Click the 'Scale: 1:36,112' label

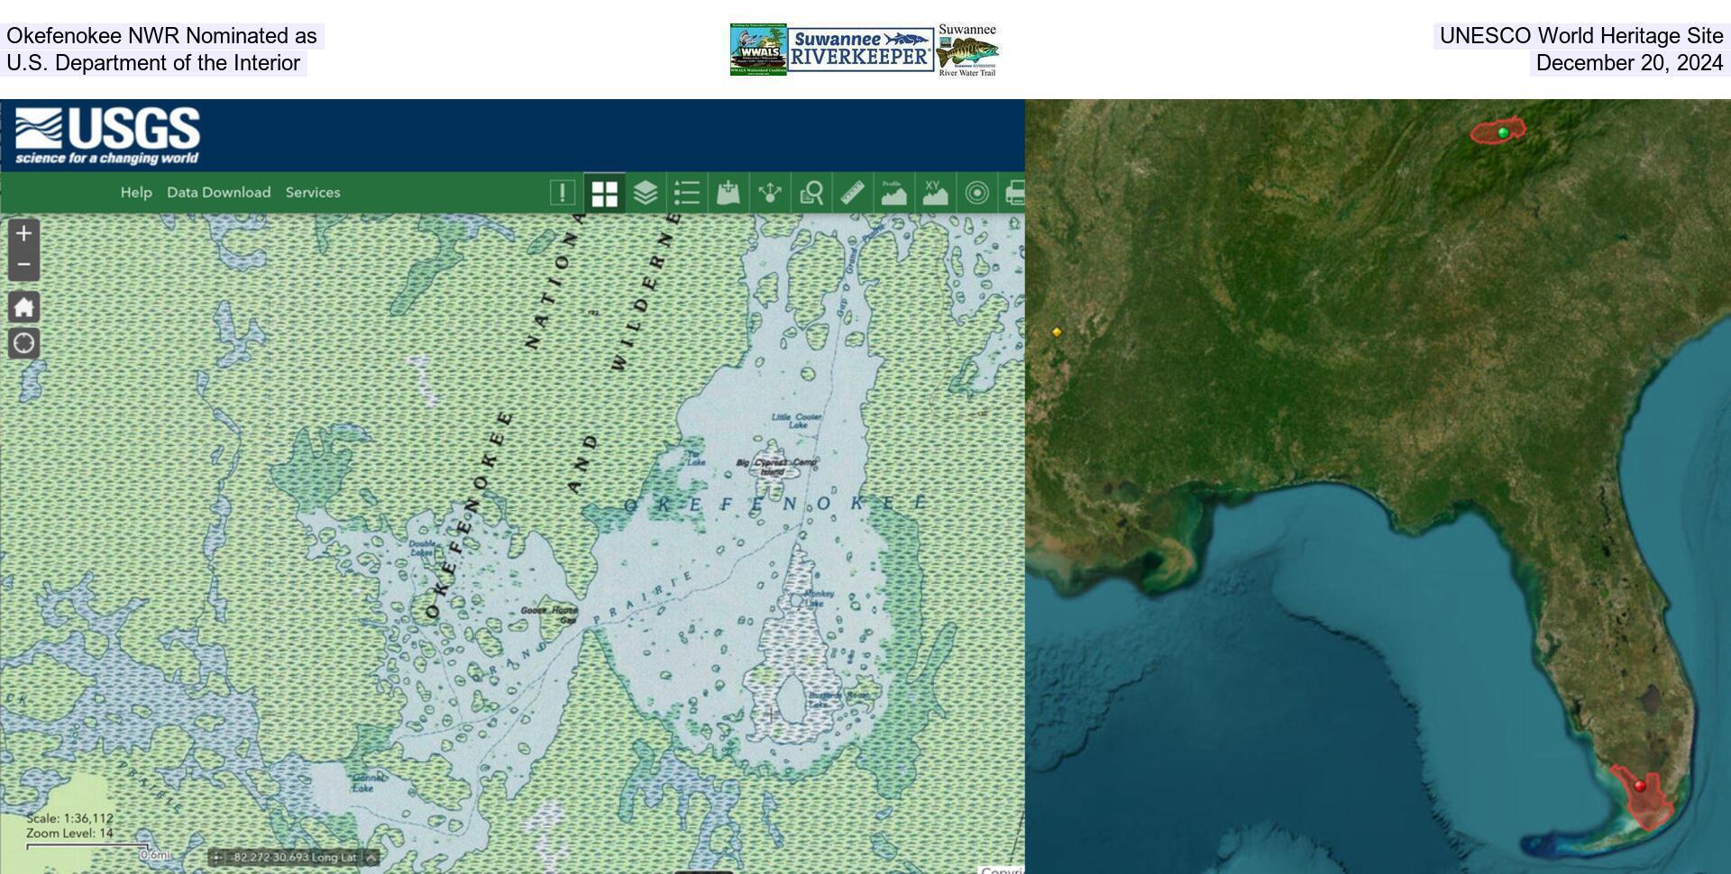(69, 819)
